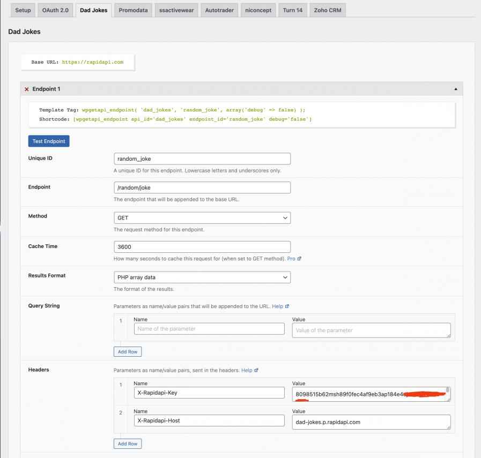Open the Zoho CRM tab
Screen dimensions: 481x458
pos(327,10)
